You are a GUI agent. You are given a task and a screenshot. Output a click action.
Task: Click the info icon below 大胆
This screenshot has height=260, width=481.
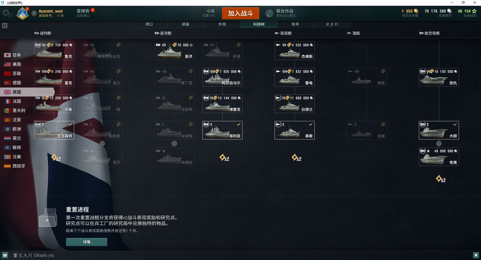click(x=439, y=143)
